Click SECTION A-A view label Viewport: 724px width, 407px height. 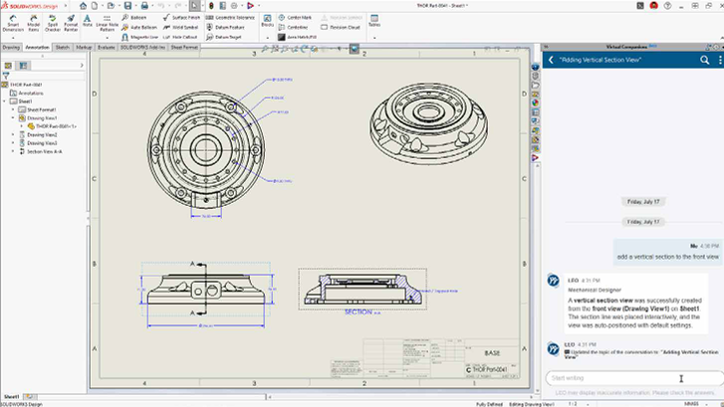point(362,312)
